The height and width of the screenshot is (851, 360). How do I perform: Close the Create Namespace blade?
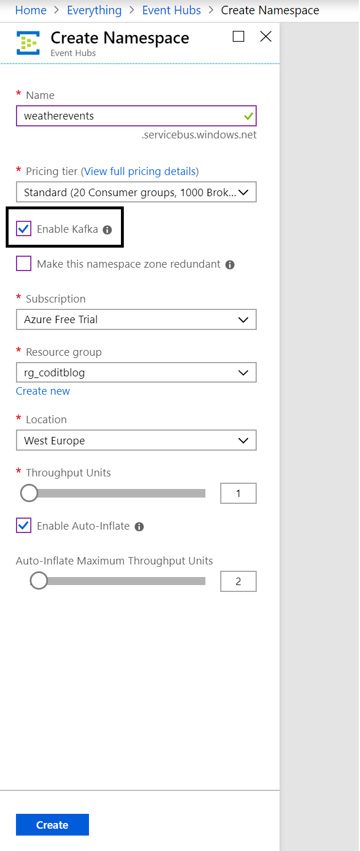(x=266, y=37)
